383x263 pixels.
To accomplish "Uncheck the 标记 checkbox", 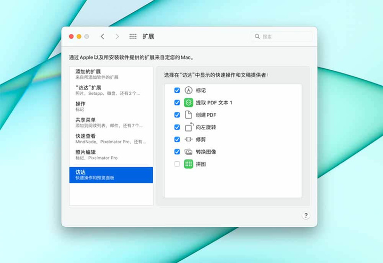I will [x=177, y=90].
